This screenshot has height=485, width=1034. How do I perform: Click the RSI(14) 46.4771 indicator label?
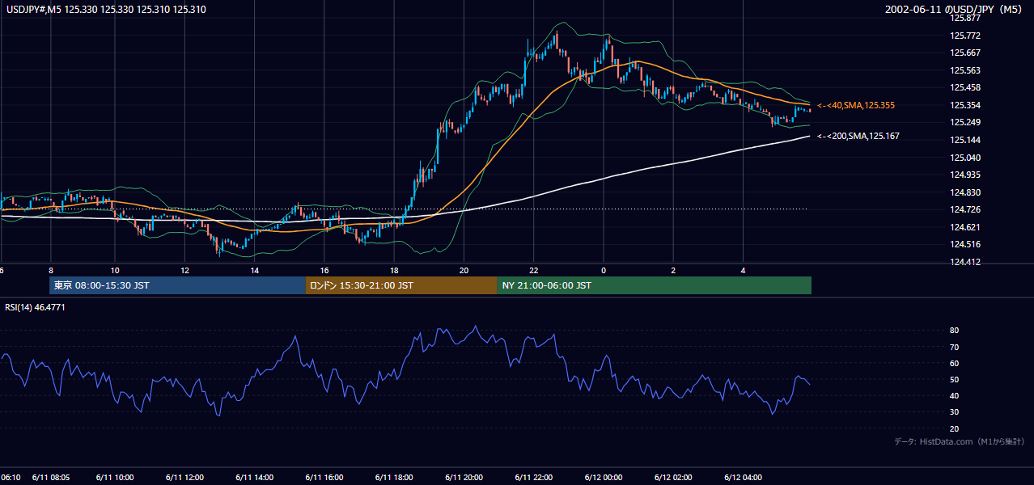tap(35, 307)
